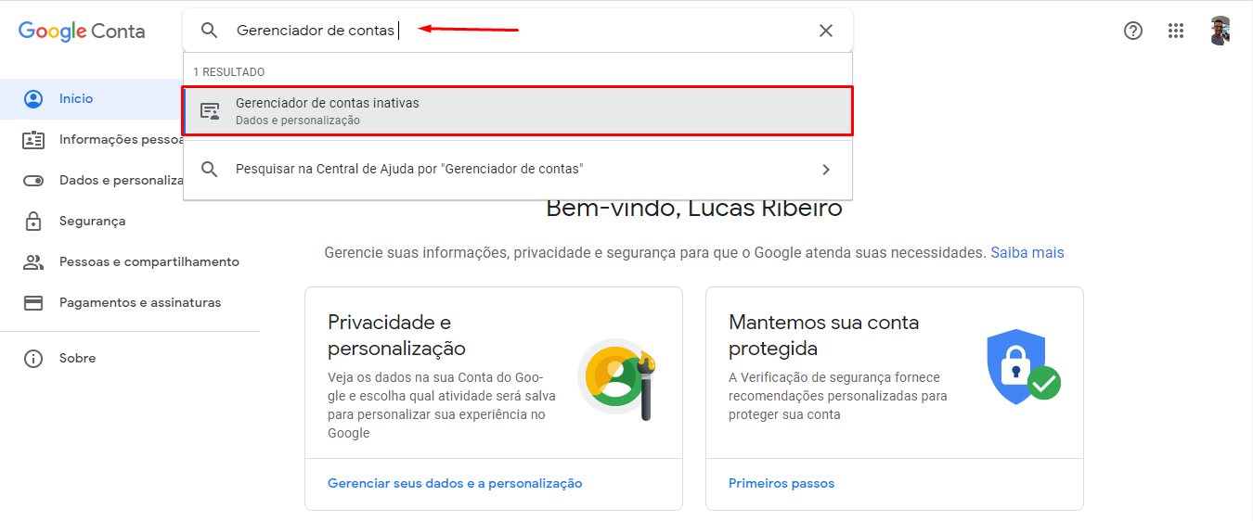Click the Primeiros passos link
Image resolution: width=1253 pixels, height=521 pixels.
(x=782, y=483)
